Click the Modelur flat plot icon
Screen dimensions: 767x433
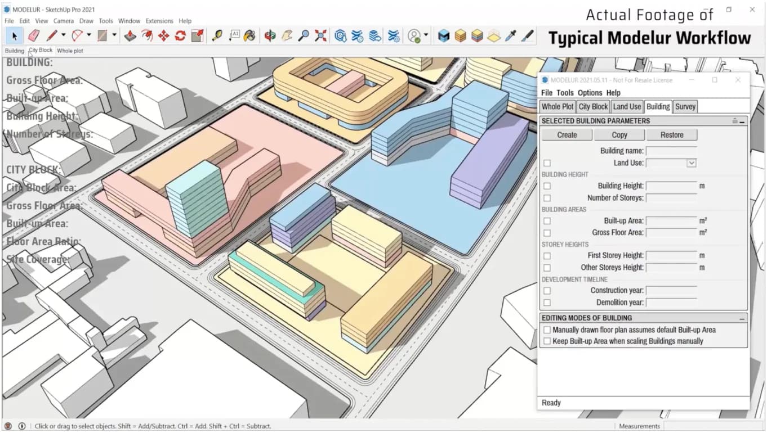(x=493, y=36)
